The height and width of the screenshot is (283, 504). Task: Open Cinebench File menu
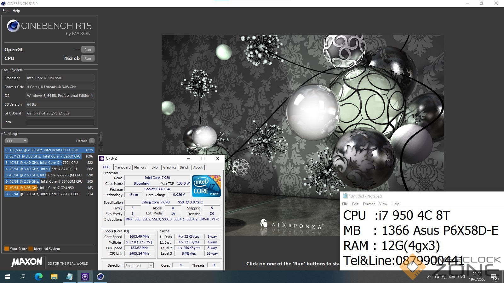click(x=5, y=11)
